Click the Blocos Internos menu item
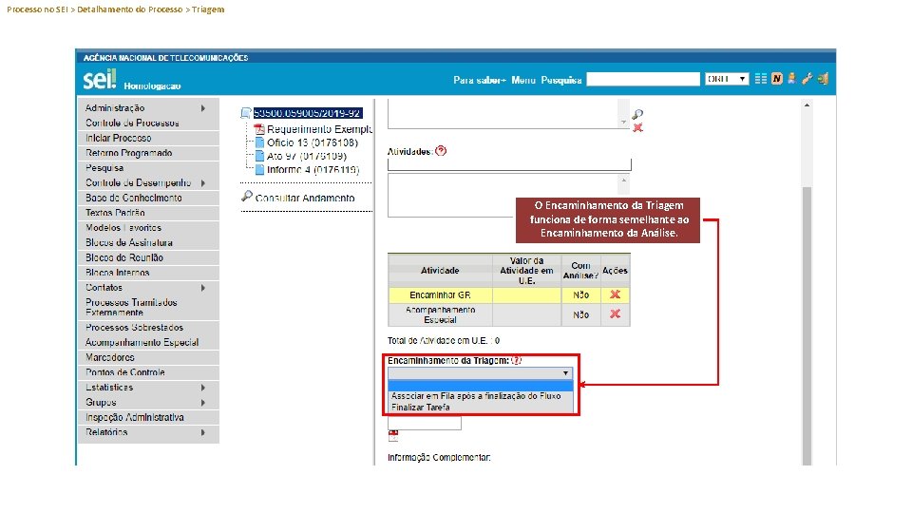 148,273
